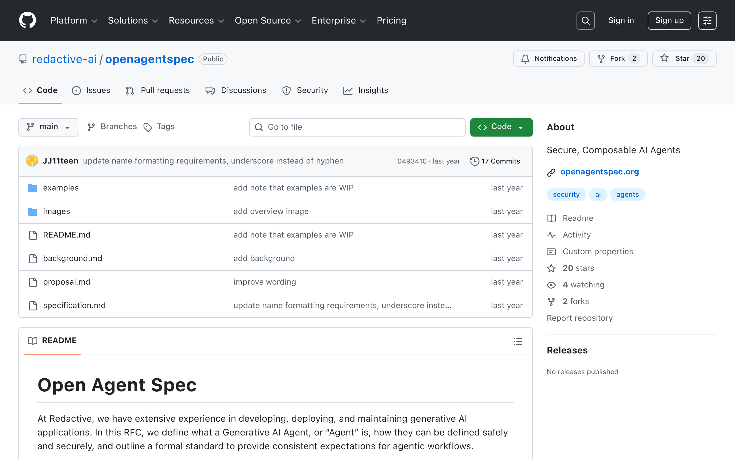Click the repository icon beside redactive-ai

point(23,59)
